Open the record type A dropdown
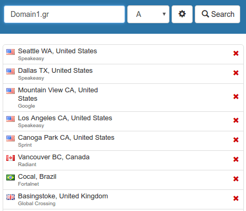Screen dimensions: 246x211 coord(148,14)
